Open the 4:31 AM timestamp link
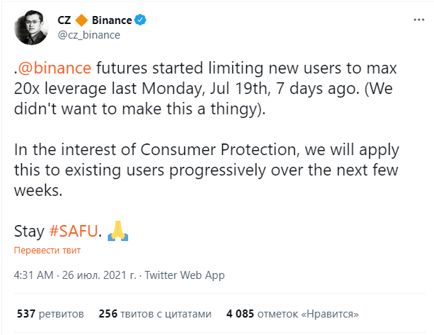The height and width of the screenshot is (335, 434). pos(33,275)
